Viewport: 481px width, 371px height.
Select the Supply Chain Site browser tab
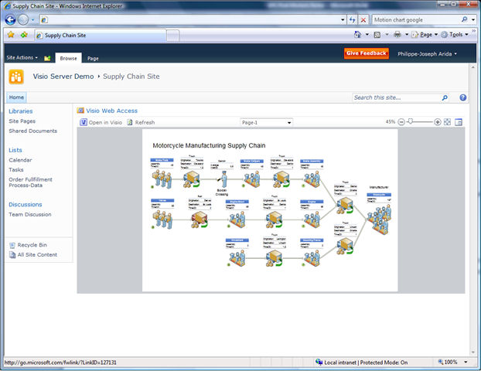(x=101, y=36)
